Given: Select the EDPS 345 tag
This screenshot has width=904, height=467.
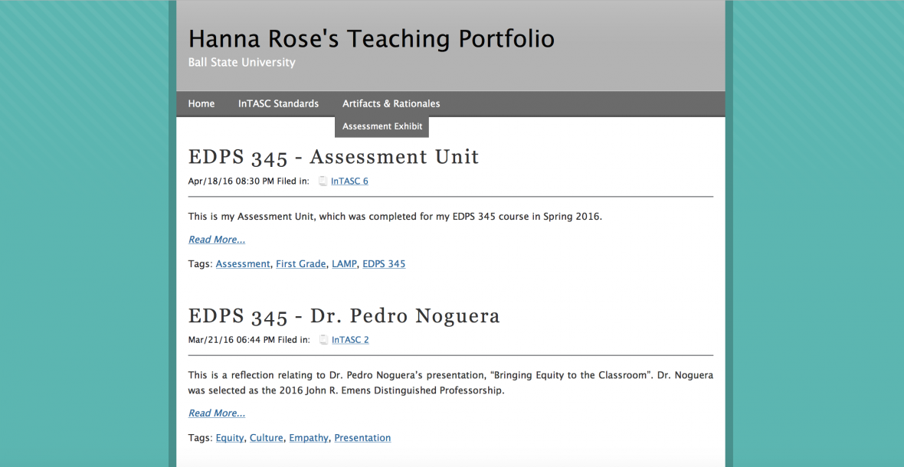Looking at the screenshot, I should click(x=384, y=264).
